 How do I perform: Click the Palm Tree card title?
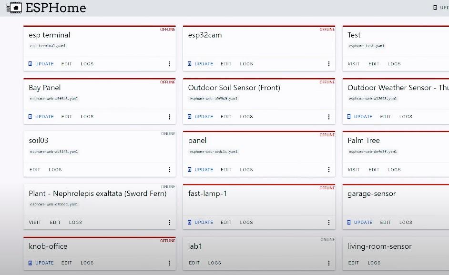pos(364,141)
